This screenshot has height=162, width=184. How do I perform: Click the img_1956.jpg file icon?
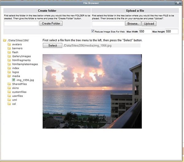(13, 80)
